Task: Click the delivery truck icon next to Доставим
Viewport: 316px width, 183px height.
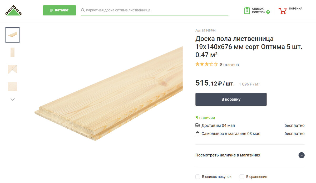Action: point(197,125)
